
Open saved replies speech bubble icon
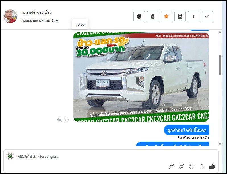coord(181,166)
